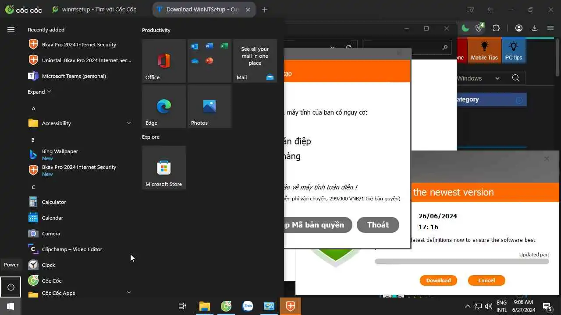Open browser extensions puzzle icon
This screenshot has height=315, width=561.
[x=496, y=28]
